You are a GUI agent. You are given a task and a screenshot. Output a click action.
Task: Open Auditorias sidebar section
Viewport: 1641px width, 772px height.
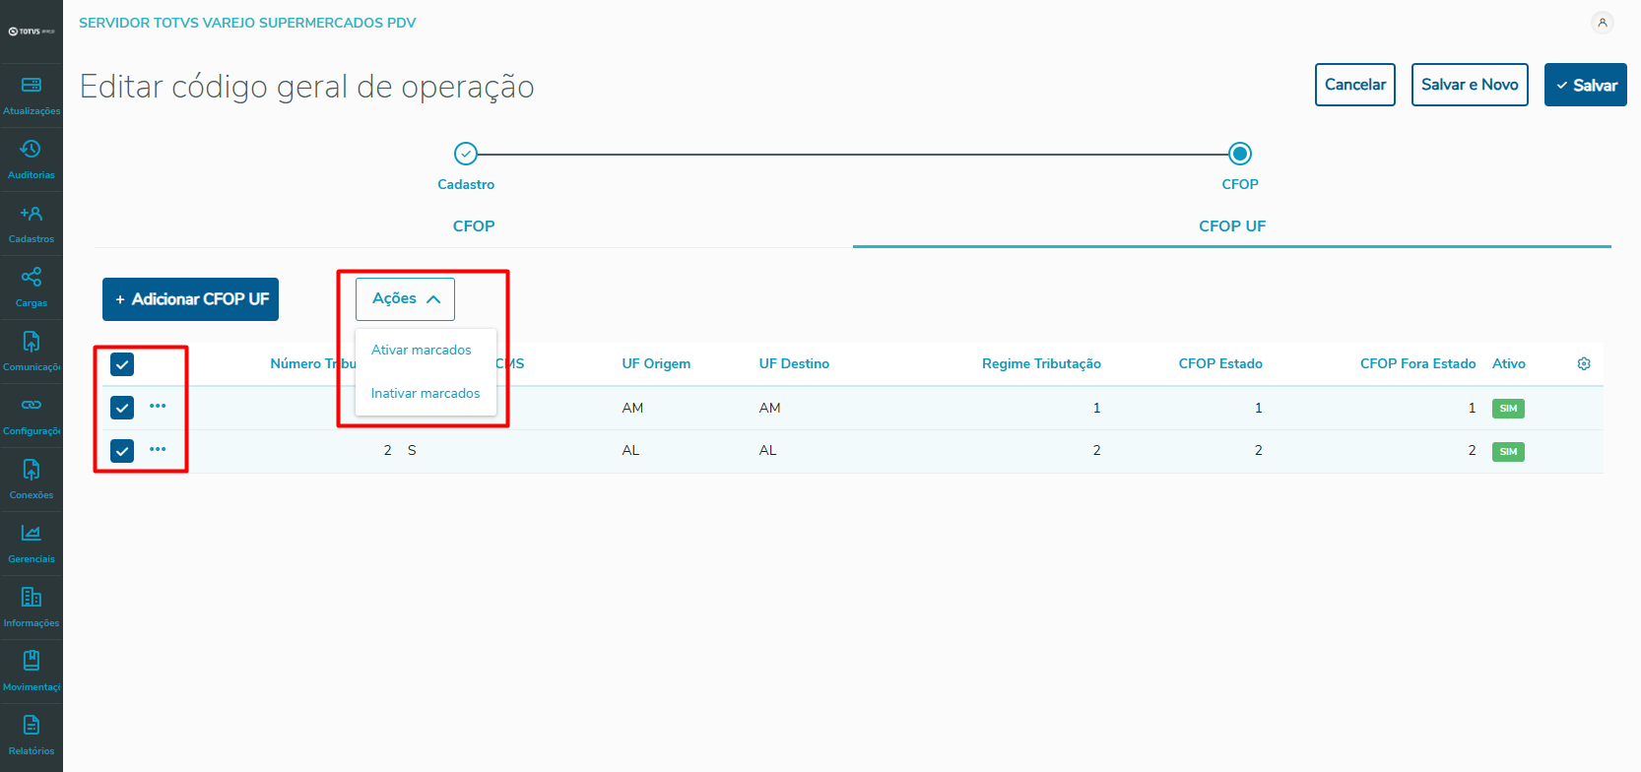[32, 160]
